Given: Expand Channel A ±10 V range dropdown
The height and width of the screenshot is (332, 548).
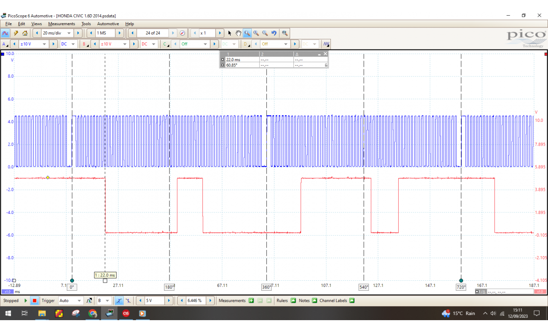Looking at the screenshot, I should click(x=45, y=44).
